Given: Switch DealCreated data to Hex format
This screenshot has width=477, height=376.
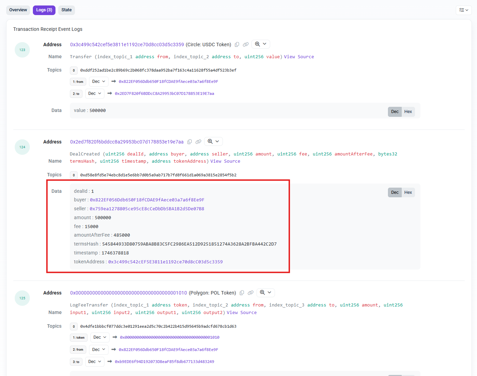Looking at the screenshot, I should [x=408, y=192].
